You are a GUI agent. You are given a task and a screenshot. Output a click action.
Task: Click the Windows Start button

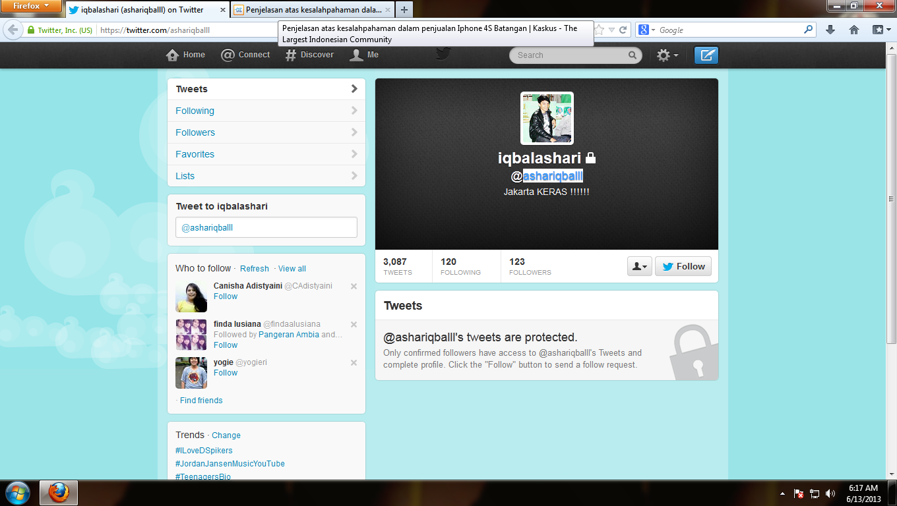(x=16, y=493)
